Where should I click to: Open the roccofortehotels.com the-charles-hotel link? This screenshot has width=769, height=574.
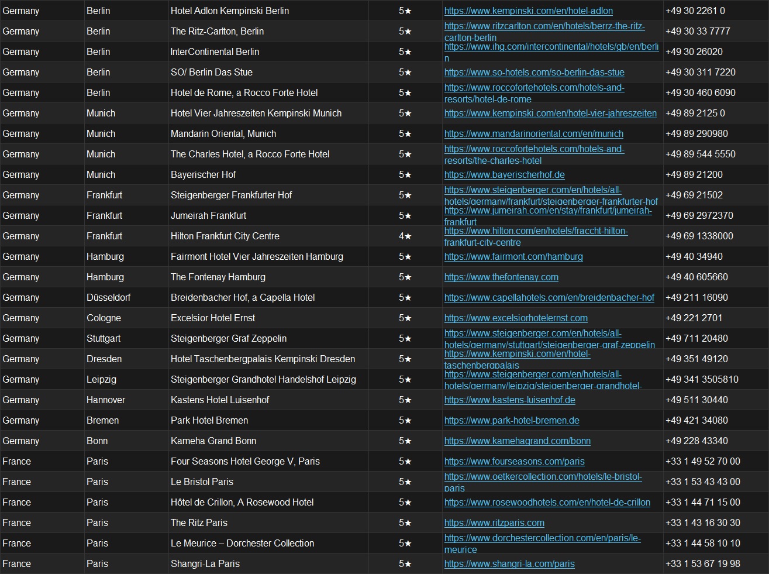click(534, 154)
